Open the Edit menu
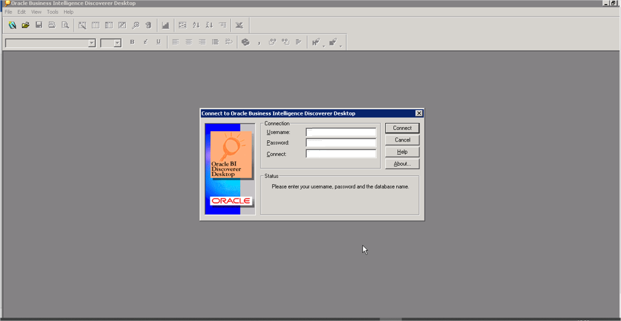Screen dimensions: 621x321 point(21,12)
